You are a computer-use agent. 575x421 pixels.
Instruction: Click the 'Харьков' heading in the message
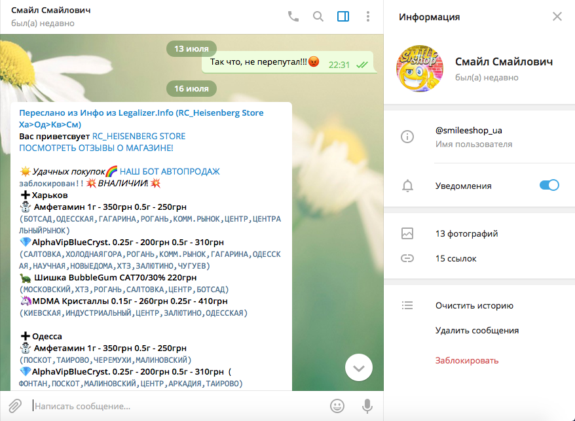50,195
